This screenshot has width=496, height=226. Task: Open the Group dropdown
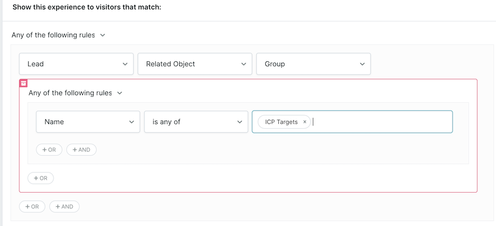(313, 64)
